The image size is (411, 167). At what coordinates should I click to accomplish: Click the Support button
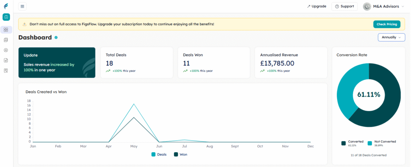point(344,6)
